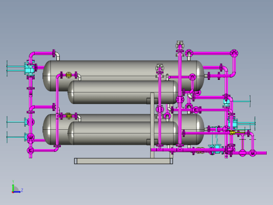273x205 pixels.
Task: Select the handwheel valve atop the tallest vertical pipe
Action: [x=180, y=45]
